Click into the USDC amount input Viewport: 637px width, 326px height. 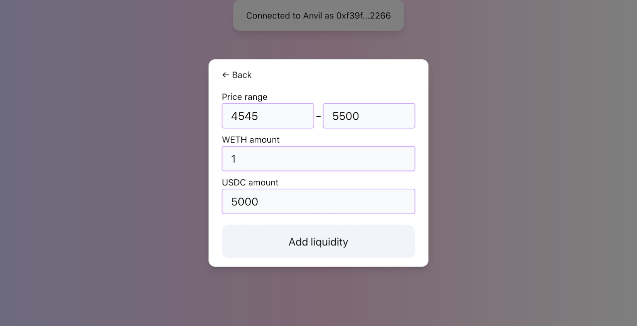[318, 201]
